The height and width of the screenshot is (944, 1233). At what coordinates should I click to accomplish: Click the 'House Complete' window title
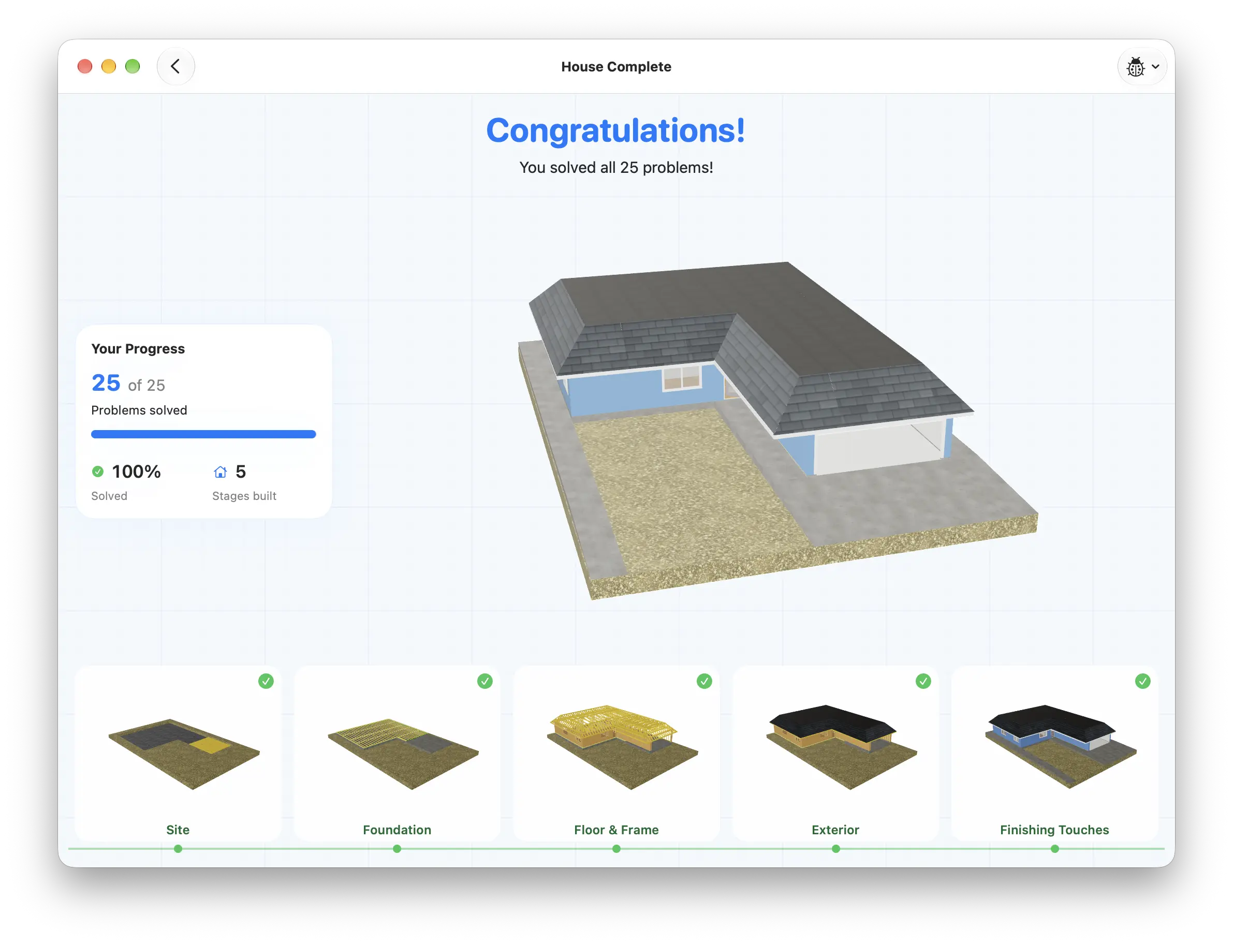[616, 67]
